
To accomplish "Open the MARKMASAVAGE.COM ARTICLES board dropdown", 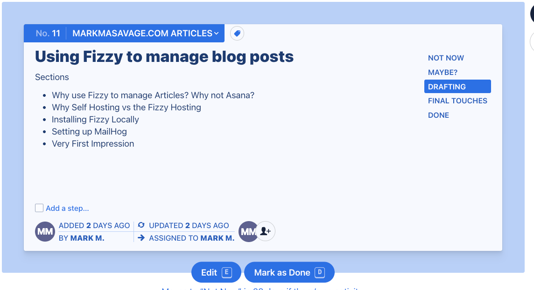I will coord(146,33).
